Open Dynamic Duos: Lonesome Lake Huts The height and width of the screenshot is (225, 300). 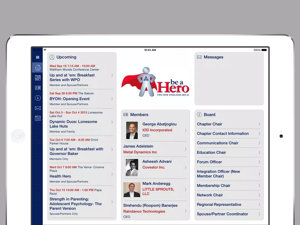[x=73, y=124]
